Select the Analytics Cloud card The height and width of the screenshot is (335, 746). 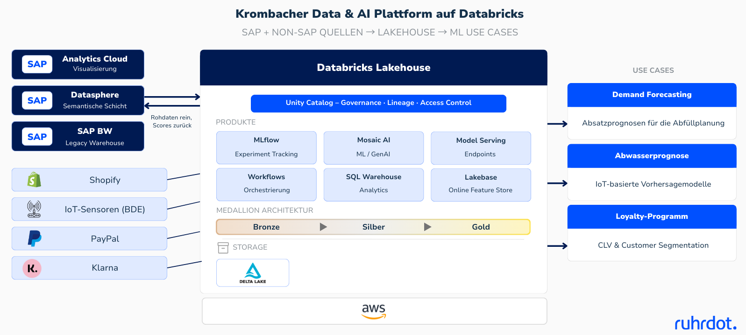78,64
